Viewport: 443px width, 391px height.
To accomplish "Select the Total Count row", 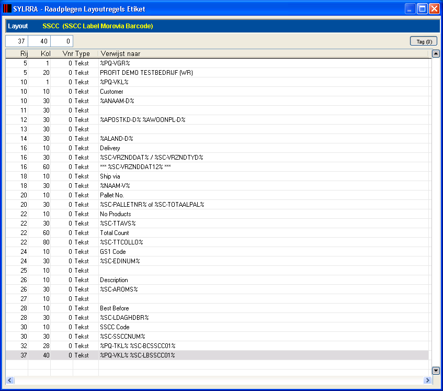I will tap(217, 233).
